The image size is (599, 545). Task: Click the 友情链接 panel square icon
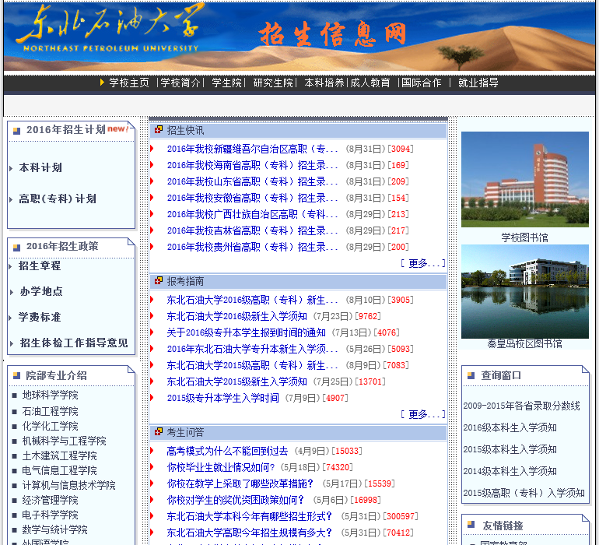[x=471, y=524]
